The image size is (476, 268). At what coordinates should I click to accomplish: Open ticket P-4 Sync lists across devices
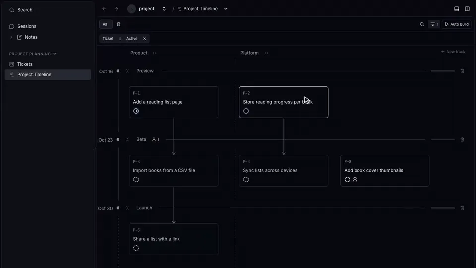pos(284,171)
